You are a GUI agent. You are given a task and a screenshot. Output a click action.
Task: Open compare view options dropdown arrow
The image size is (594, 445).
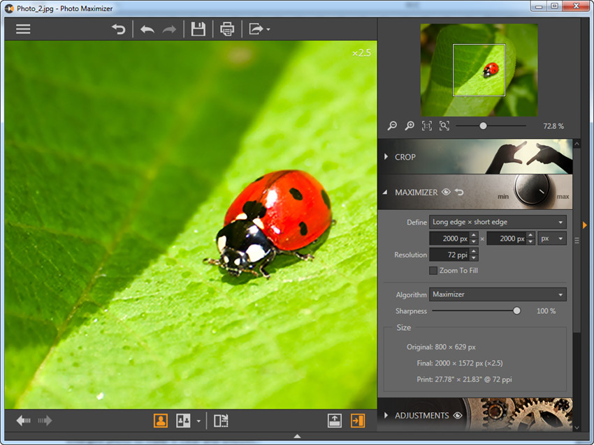198,421
